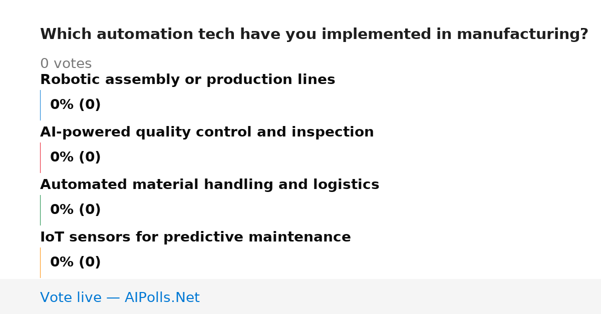The width and height of the screenshot is (601, 314).
Task: Pick Automated material handling and logistics option
Action: coord(210,185)
